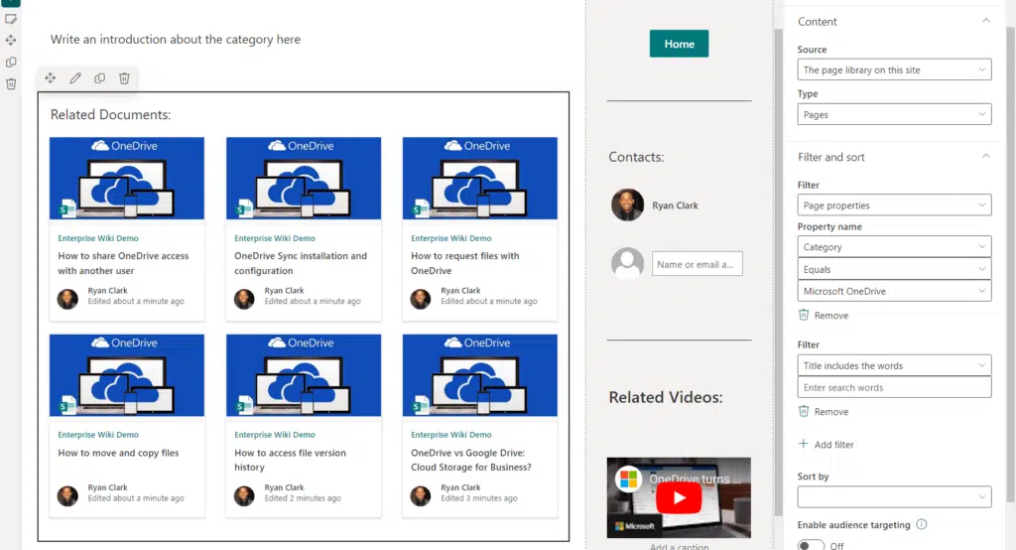Viewport: 1016px width, 550px height.
Task: Click thumbnail of How to move and copy files
Action: [x=127, y=375]
